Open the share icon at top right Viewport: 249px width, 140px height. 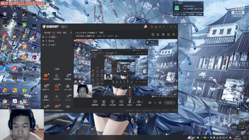[x=174, y=35]
